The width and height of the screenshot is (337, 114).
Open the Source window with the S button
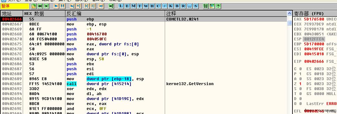click(x=196, y=6)
